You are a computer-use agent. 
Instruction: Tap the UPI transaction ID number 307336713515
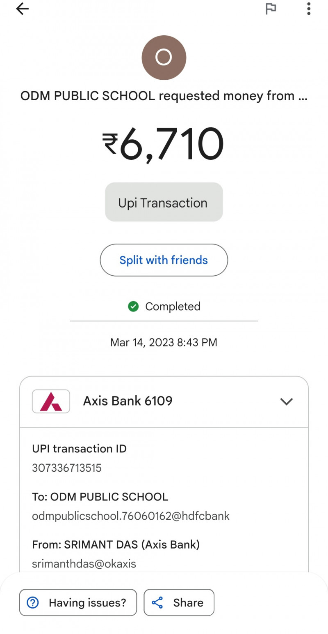(67, 468)
